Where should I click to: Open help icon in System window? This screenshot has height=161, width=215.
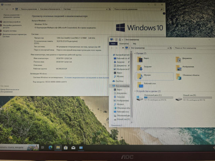(x=164, y=13)
